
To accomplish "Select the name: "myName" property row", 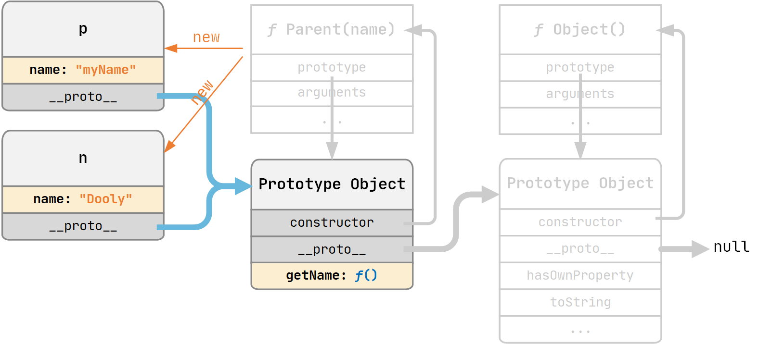I will [83, 70].
